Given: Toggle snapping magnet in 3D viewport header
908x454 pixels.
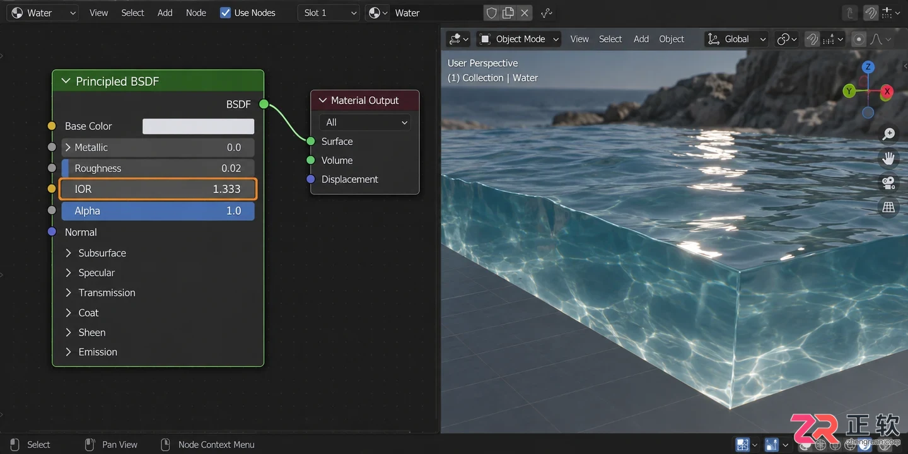Looking at the screenshot, I should click(x=812, y=39).
